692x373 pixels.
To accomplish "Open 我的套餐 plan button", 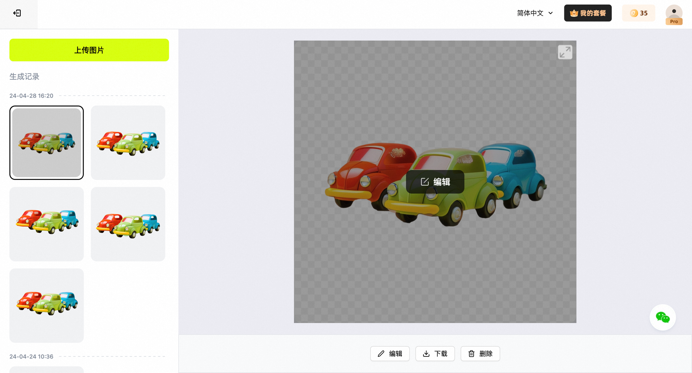I will [588, 13].
